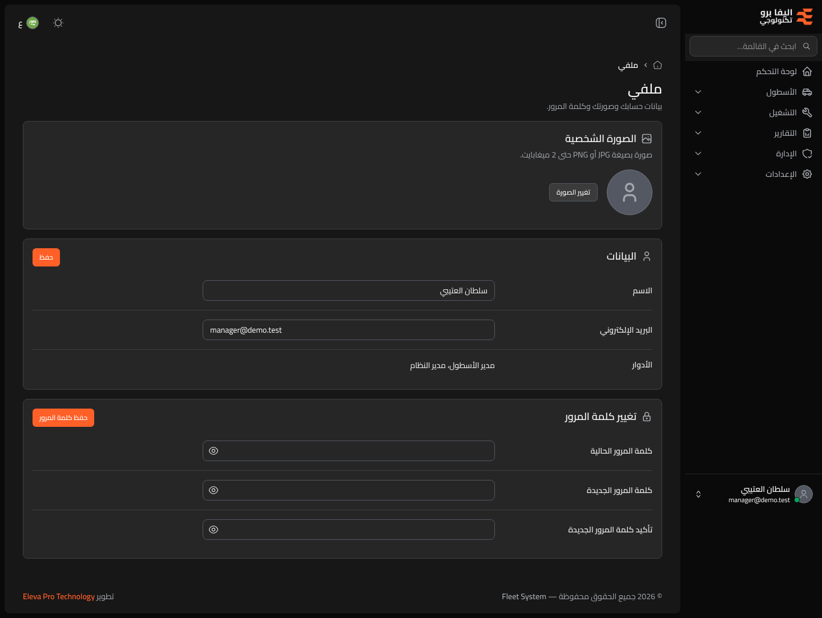Click the email field showing manager@demo.test

point(349,330)
